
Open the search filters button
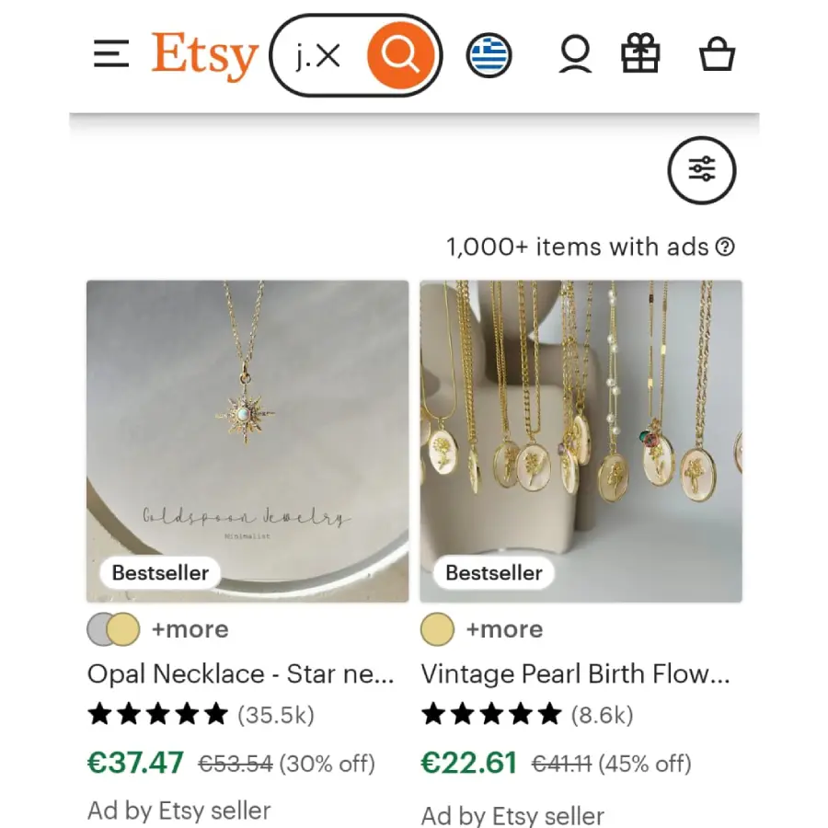[702, 169]
